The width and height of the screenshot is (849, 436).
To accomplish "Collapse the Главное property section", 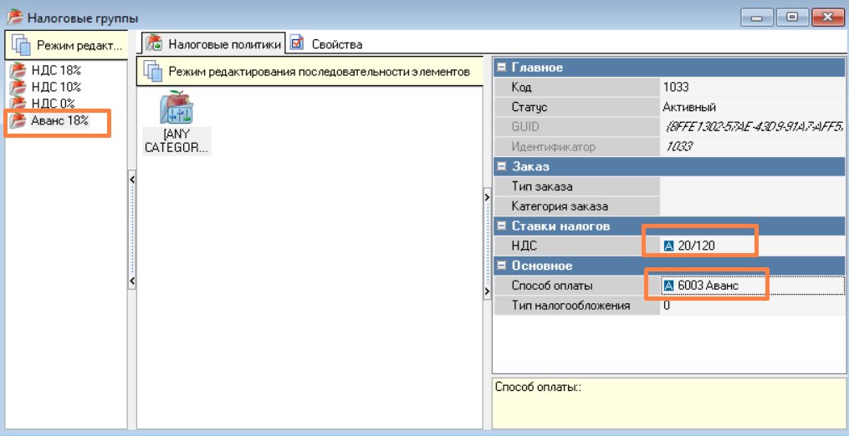I will click(502, 68).
